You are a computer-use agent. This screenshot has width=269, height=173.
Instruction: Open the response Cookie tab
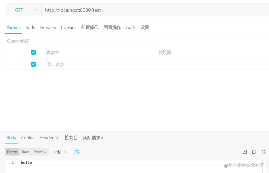click(28, 138)
